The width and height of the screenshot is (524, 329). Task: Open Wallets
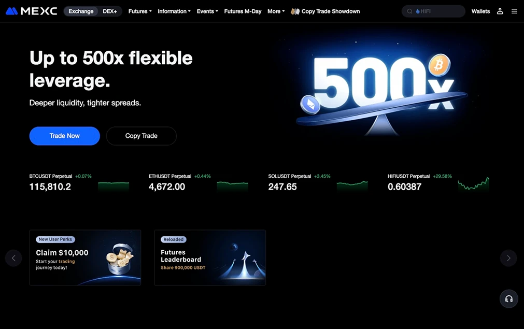click(x=480, y=11)
